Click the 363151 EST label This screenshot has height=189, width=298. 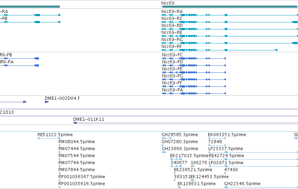click(x=182, y=177)
